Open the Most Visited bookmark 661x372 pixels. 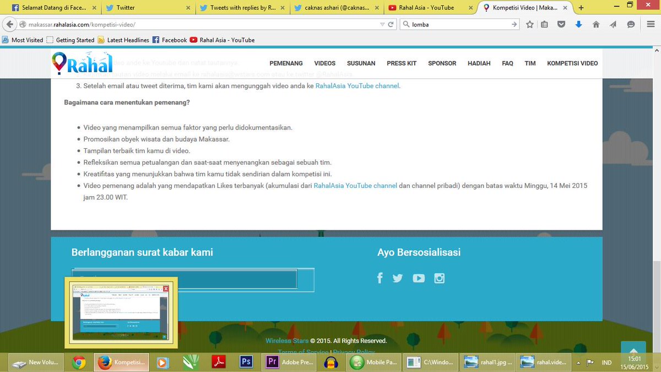tap(23, 40)
